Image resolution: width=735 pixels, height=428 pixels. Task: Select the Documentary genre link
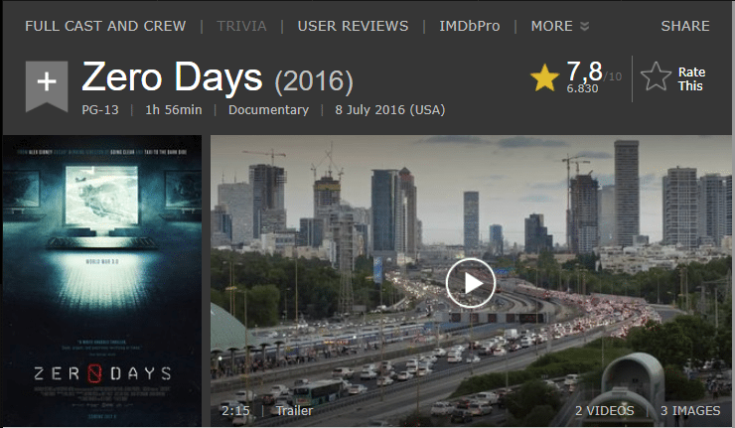pyautogui.click(x=268, y=109)
